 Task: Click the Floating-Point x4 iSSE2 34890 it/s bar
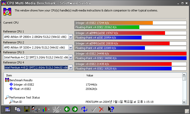click(130, 58)
